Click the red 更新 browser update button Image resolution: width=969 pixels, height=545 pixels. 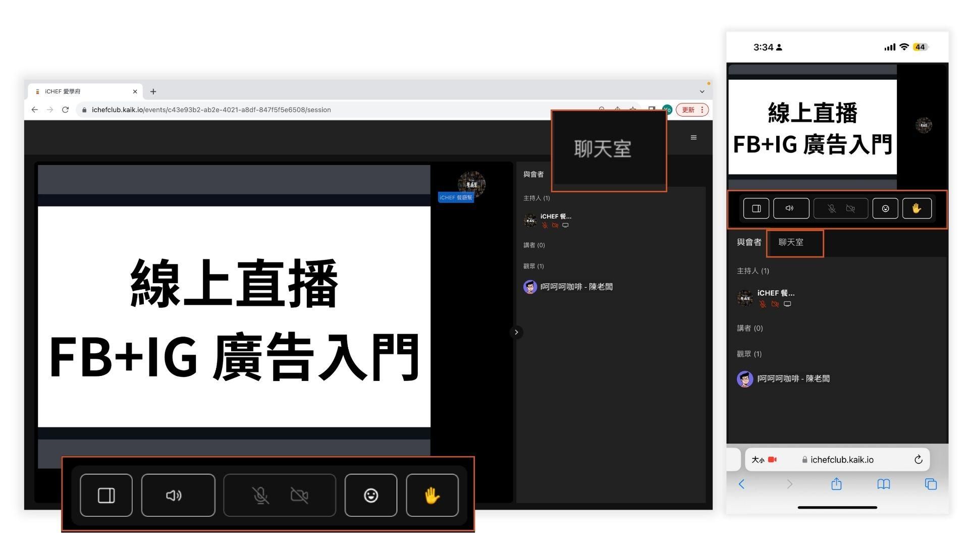tap(688, 110)
